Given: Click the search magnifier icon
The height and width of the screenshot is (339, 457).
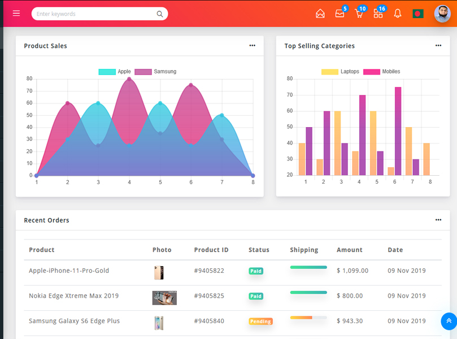Looking at the screenshot, I should (160, 14).
